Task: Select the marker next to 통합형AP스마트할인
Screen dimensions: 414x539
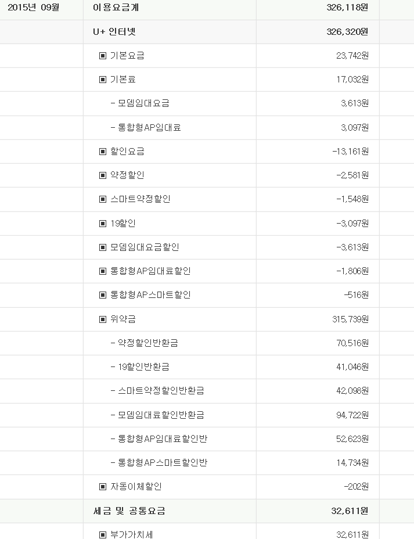Action: [102, 295]
